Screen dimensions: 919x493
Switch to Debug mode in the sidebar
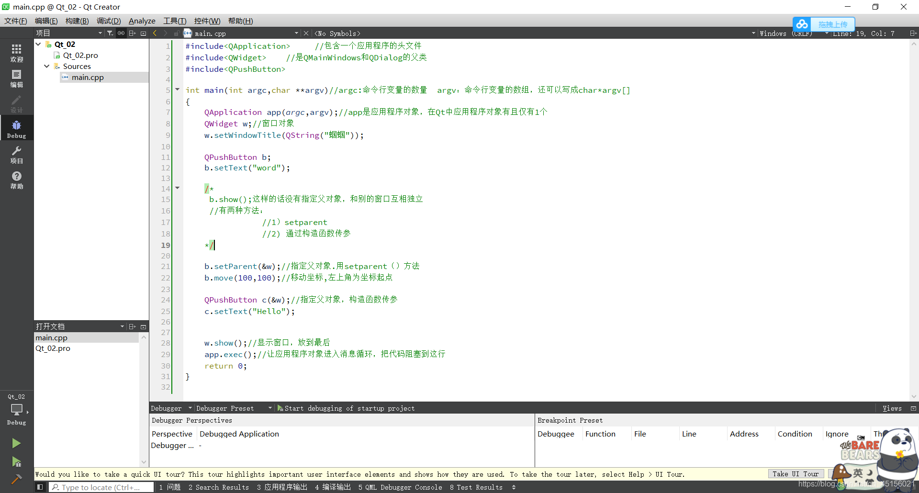pos(17,129)
